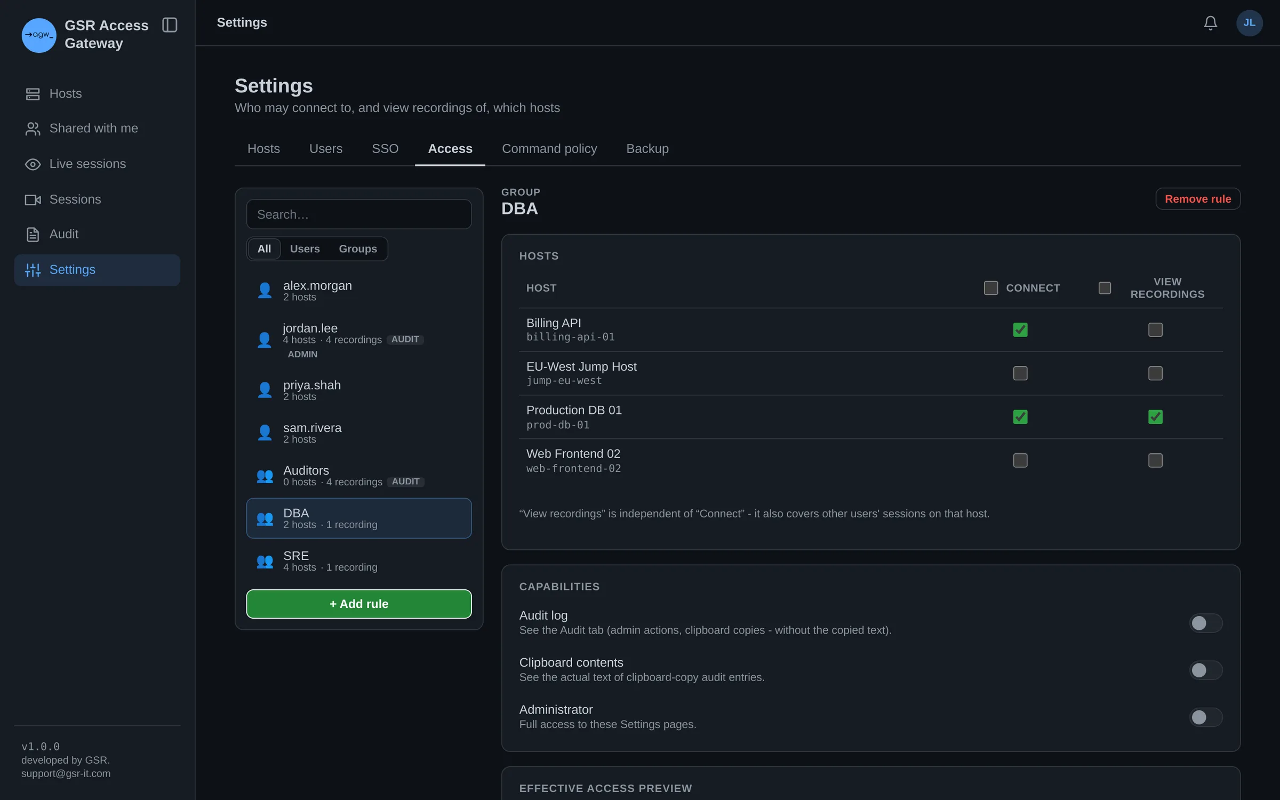Select sam.rivera access rule
The height and width of the screenshot is (800, 1280).
point(359,433)
